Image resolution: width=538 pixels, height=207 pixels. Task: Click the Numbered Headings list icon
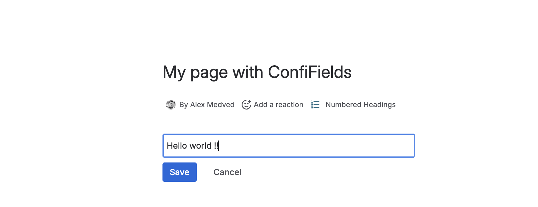click(315, 105)
